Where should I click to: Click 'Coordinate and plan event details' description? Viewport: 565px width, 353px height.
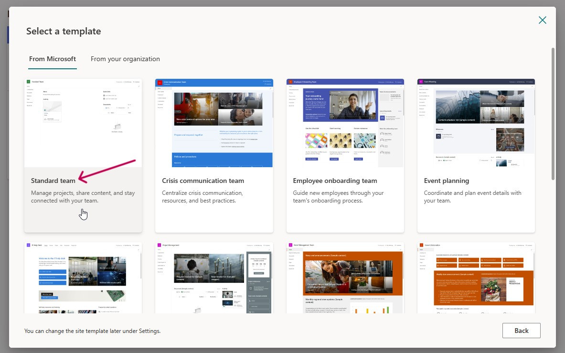point(472,197)
